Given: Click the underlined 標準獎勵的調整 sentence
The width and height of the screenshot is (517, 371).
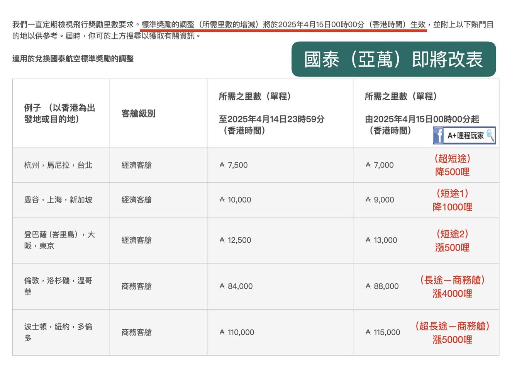Looking at the screenshot, I should point(283,25).
